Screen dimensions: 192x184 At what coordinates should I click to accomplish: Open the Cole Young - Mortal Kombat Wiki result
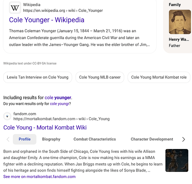[x=45, y=128]
